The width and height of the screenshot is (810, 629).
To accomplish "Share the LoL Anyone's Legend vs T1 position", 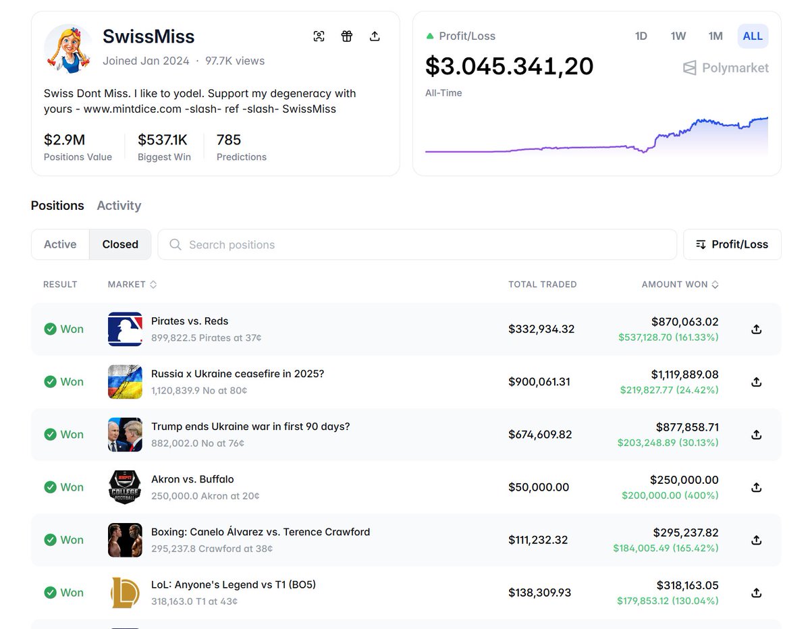I will [x=757, y=592].
